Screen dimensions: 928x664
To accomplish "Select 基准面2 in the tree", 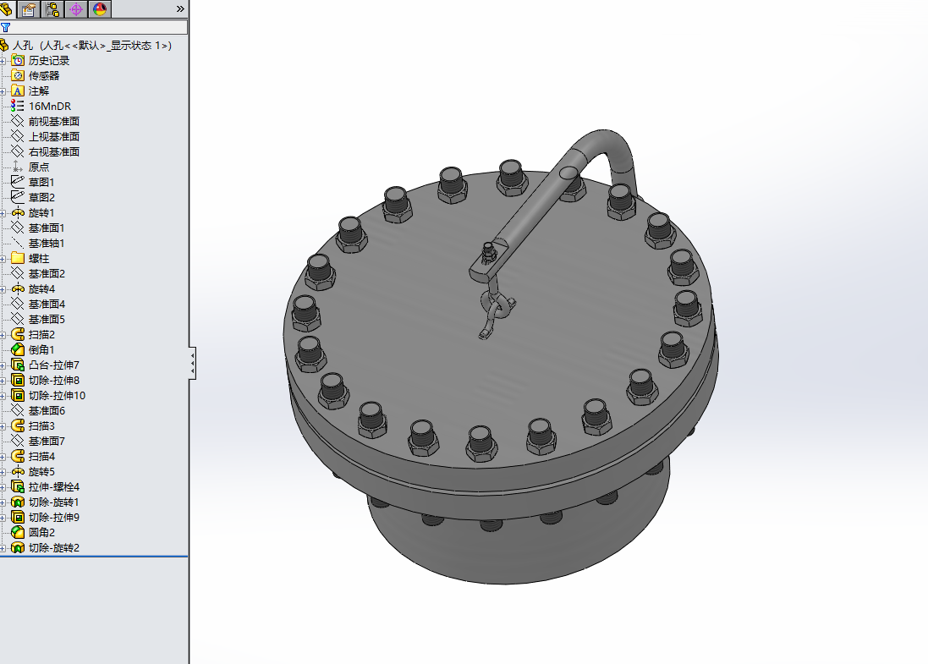I will click(47, 274).
